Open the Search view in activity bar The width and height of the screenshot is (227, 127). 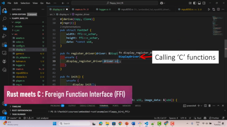coord(4,19)
